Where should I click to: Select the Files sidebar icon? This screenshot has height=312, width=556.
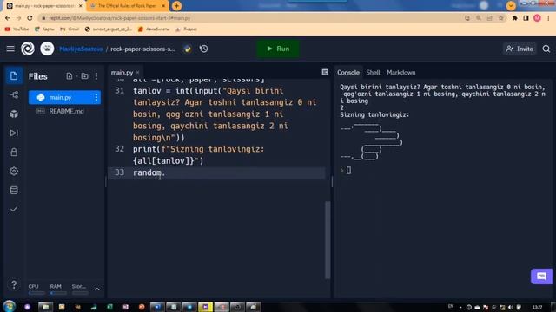14,75
